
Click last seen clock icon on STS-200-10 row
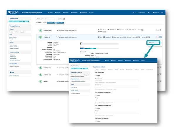point(113,37)
